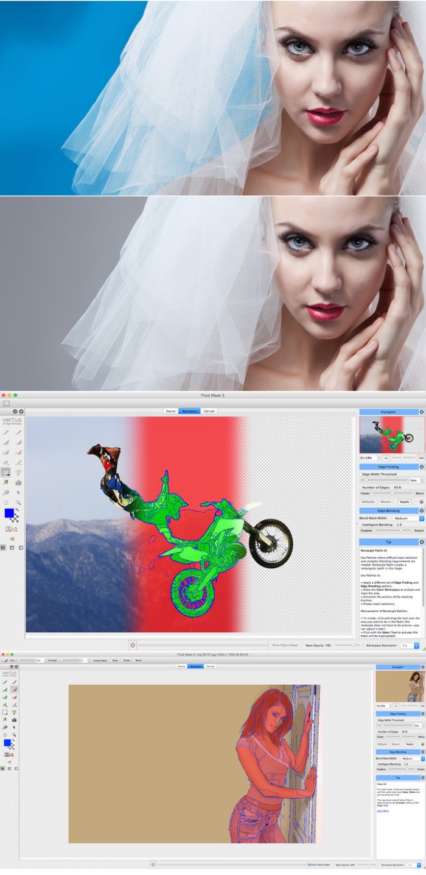Click Apply button in motorbike window

pos(405,502)
